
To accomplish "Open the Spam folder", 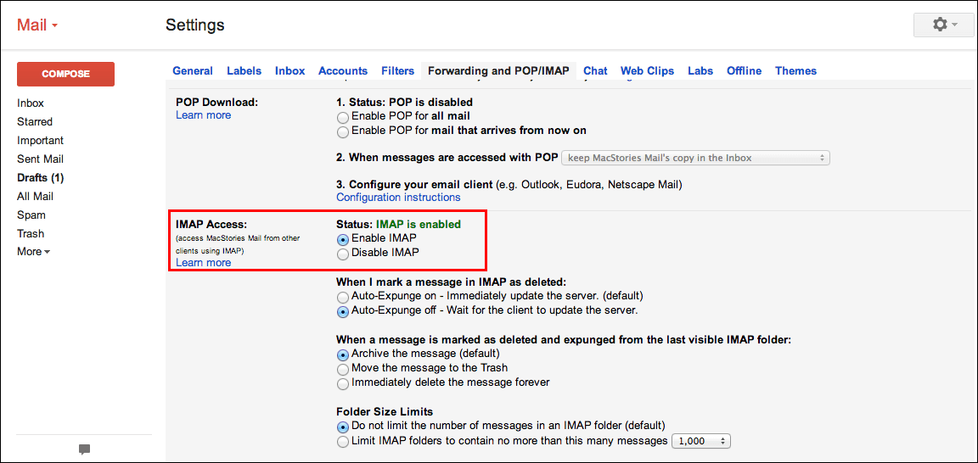I will coord(31,215).
